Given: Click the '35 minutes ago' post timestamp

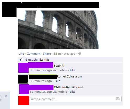Looking at the screenshot, I should coord(64,54).
